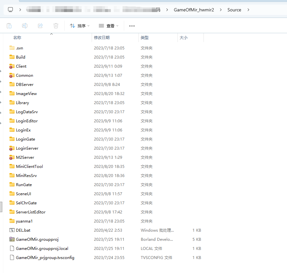Screen dimensions: 287x273
Task: Click the batch file icon of DEL.bat
Action: tap(12, 230)
